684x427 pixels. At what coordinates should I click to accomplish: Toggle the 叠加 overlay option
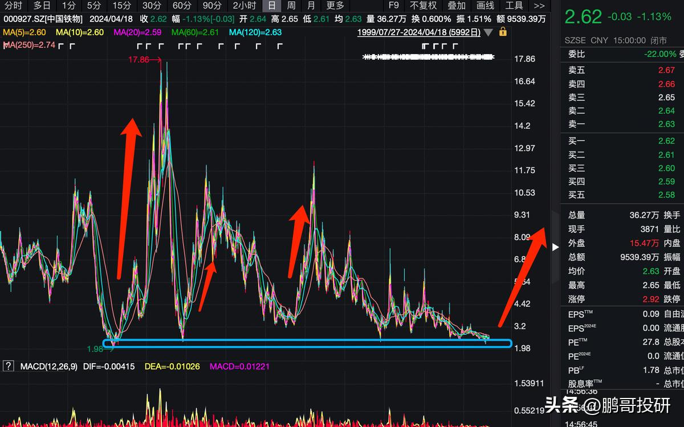coord(457,6)
